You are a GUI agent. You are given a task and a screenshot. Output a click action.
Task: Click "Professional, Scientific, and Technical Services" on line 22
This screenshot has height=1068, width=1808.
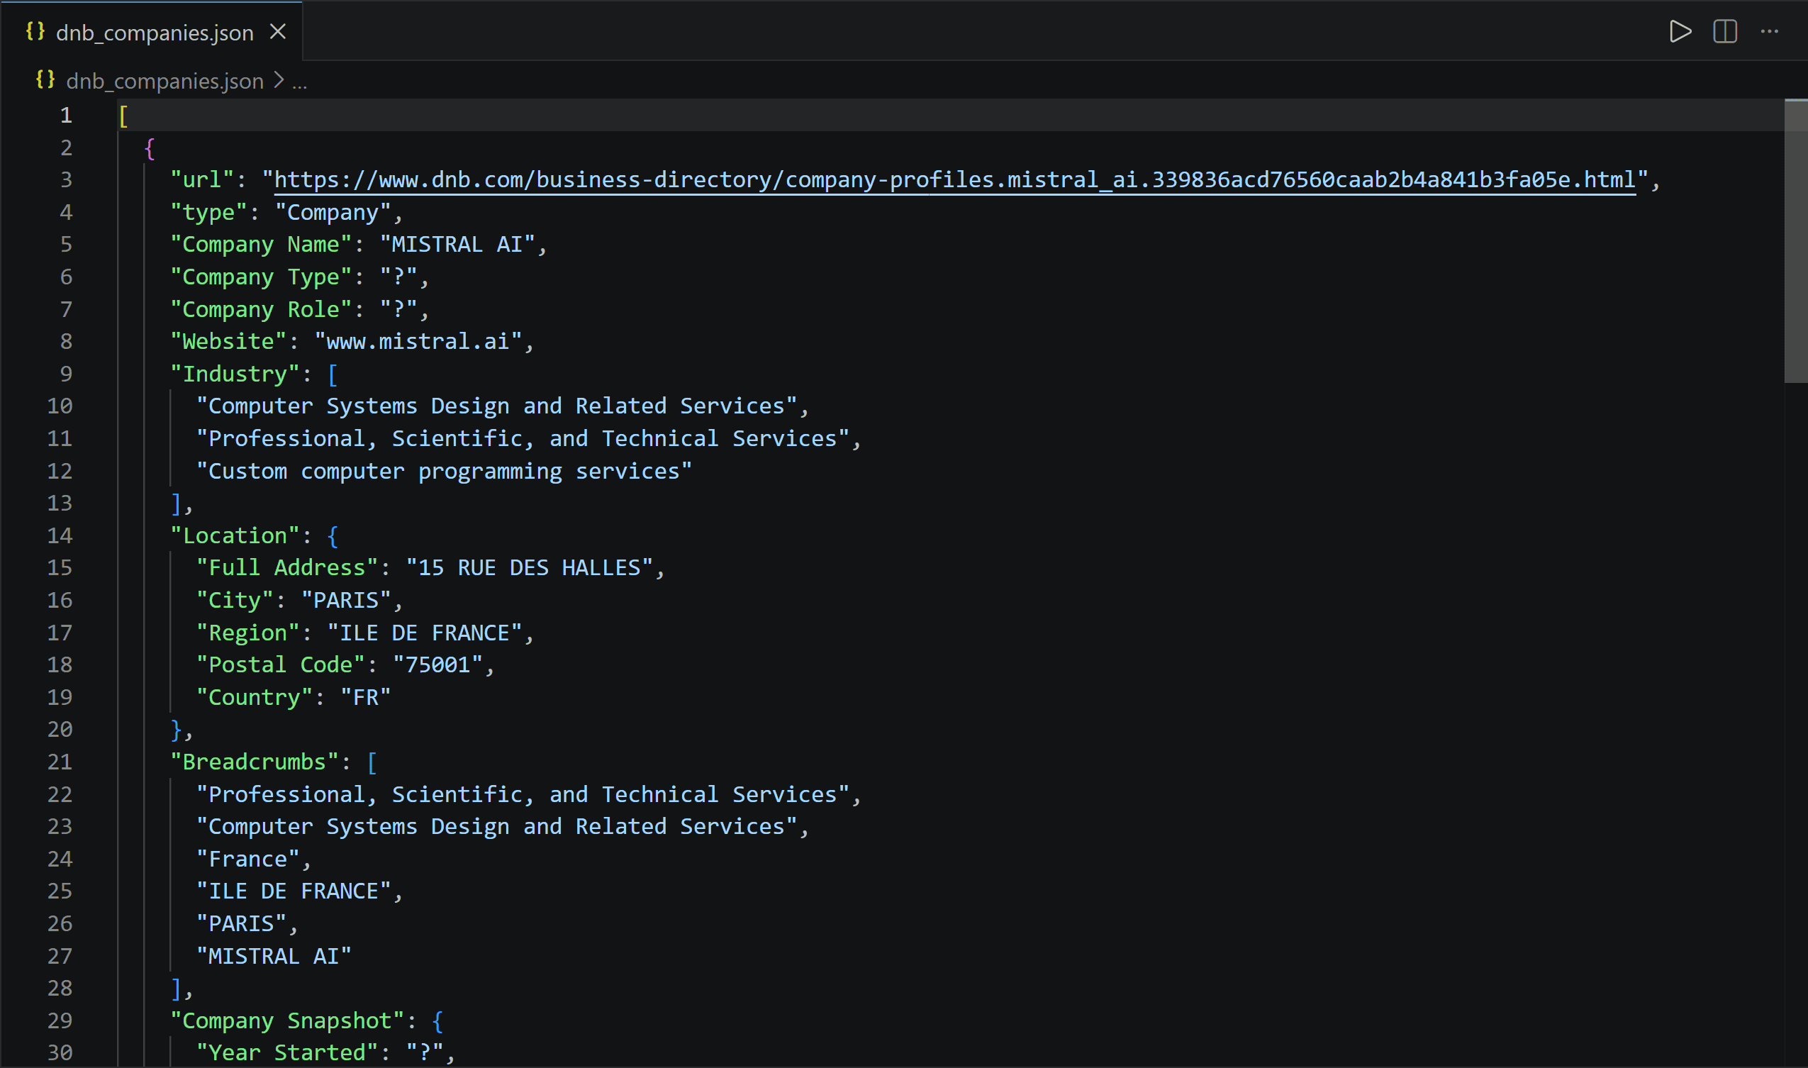[523, 794]
